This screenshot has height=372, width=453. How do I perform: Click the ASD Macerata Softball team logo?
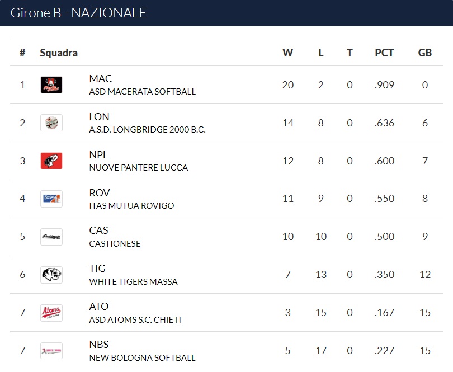click(x=51, y=84)
